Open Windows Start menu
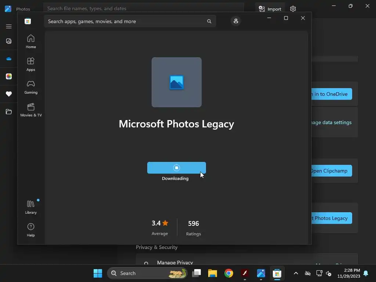Viewport: 376px width, 282px height. point(98,273)
